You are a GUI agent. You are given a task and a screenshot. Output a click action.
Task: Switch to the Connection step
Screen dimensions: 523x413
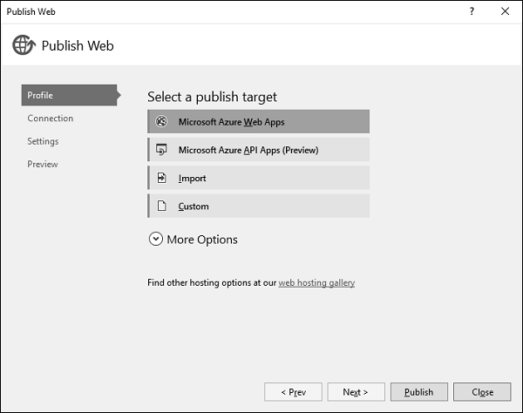coord(51,118)
